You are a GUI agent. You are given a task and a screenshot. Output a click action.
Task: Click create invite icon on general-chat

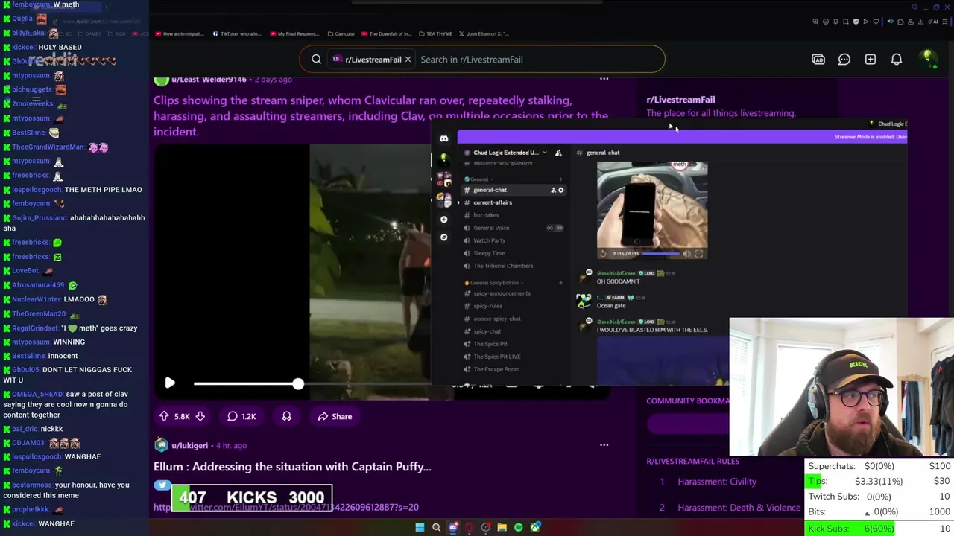coord(553,190)
